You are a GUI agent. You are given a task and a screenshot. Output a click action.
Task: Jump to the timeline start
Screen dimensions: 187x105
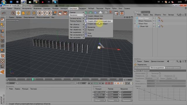tap(89, 83)
